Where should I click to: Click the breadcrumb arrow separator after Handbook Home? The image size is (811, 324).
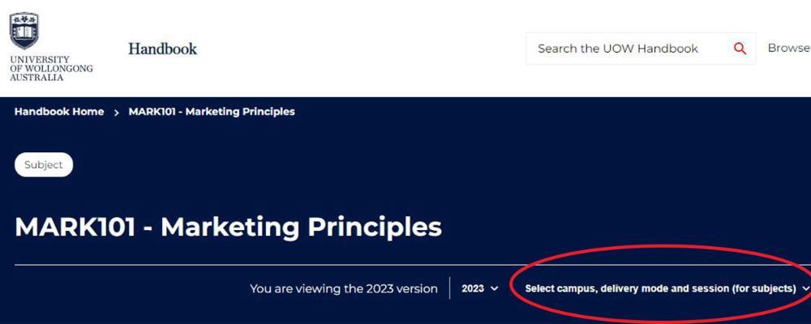click(x=117, y=113)
